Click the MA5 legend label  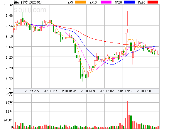tap(70, 2)
